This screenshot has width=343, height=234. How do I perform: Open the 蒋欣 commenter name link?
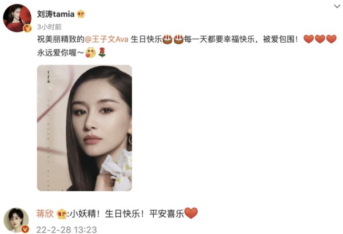click(x=45, y=213)
